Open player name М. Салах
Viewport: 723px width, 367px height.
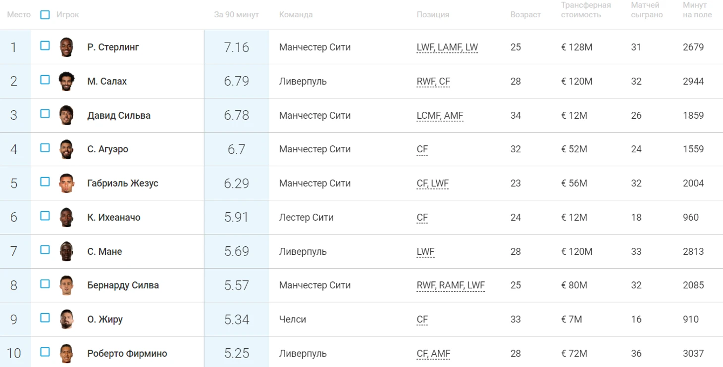tap(107, 82)
